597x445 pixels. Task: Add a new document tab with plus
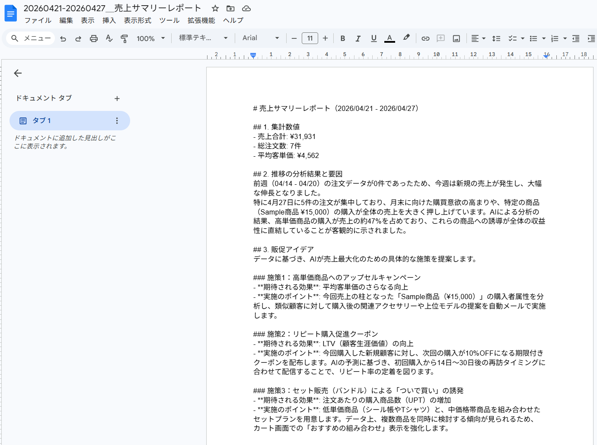(117, 98)
